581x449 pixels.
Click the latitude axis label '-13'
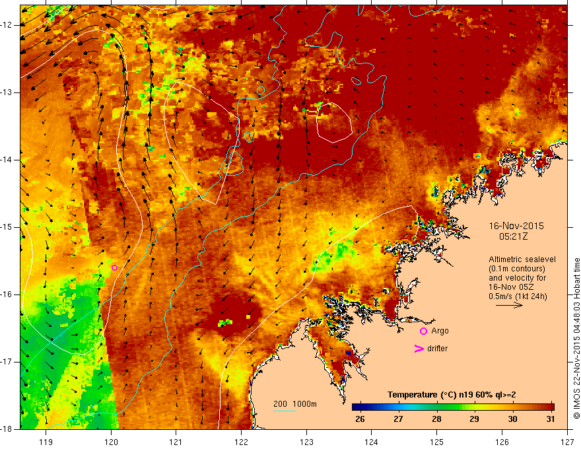7,92
